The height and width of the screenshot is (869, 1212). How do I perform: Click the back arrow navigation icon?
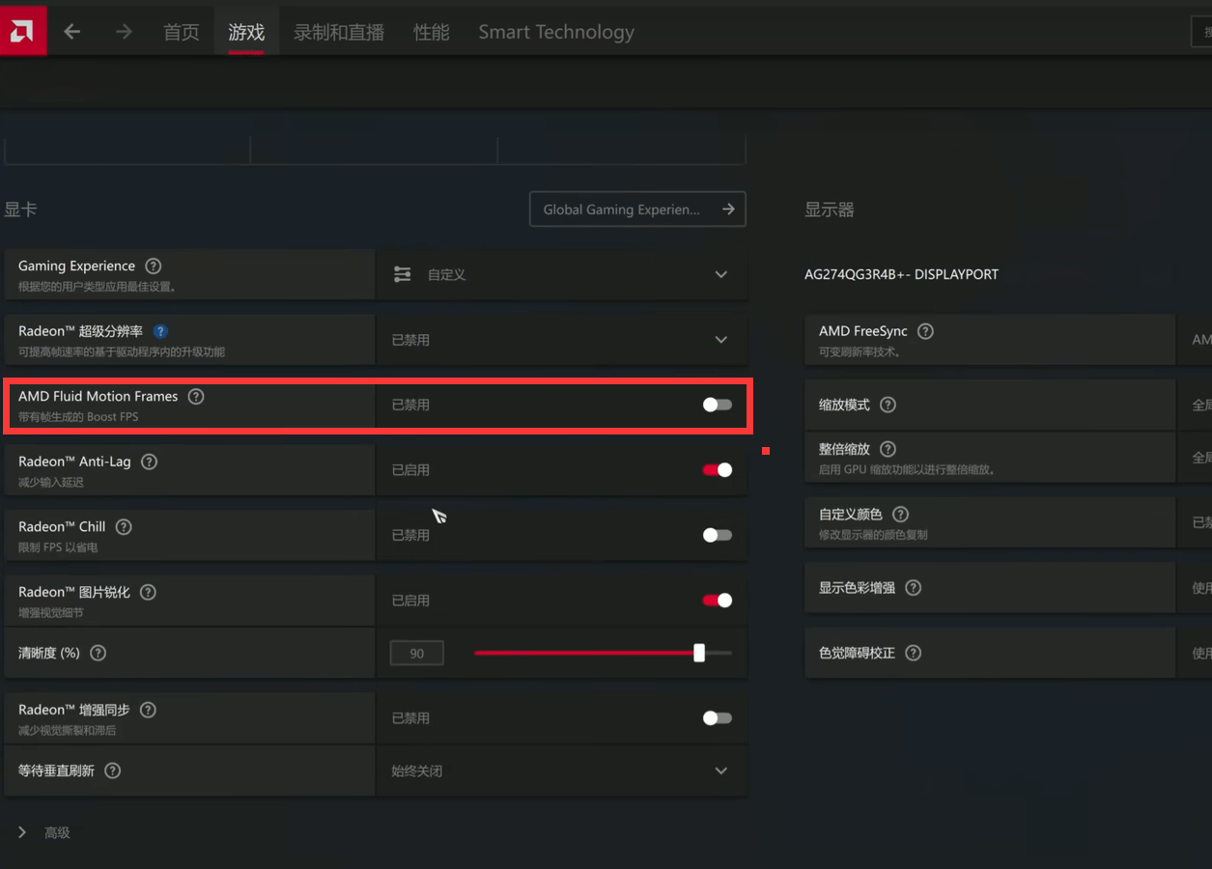[71, 30]
